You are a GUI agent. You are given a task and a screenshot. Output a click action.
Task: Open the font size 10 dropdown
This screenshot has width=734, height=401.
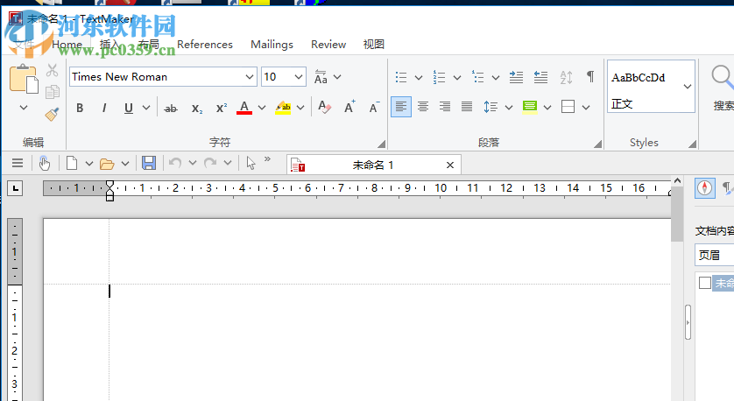click(x=298, y=77)
